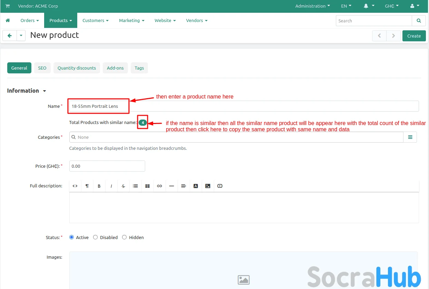Go back with the left arrow button

coord(10,35)
